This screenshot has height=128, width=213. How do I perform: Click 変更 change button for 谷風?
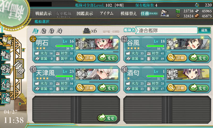199,58
